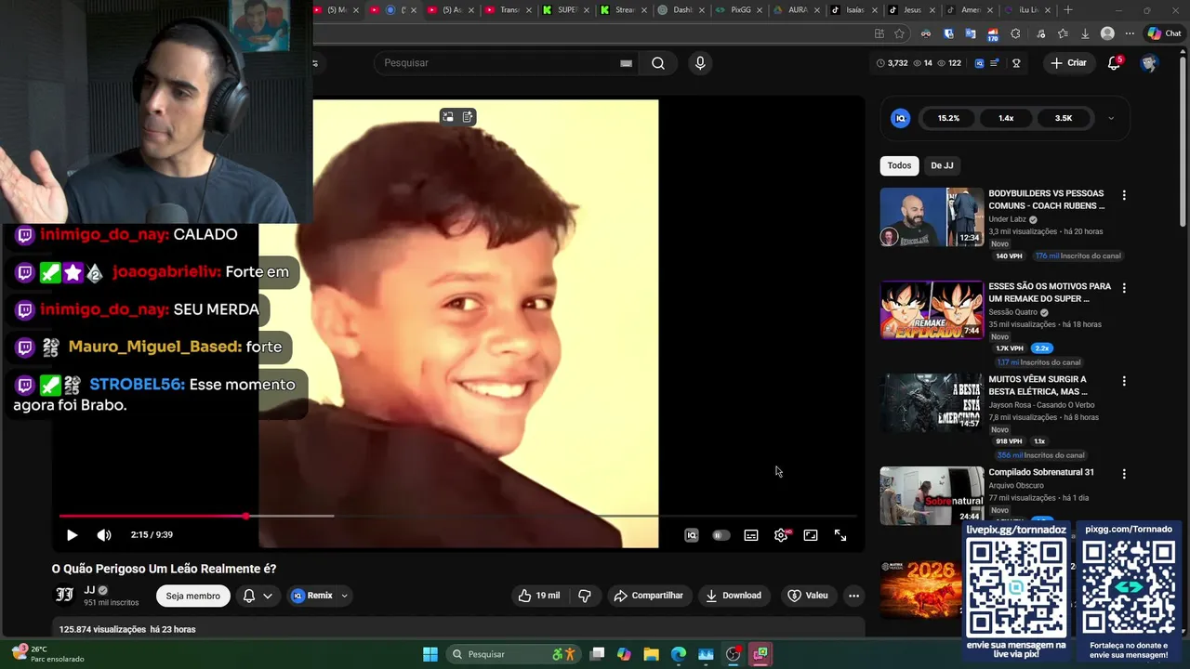Open A Besta Elétrica video thumbnail

[932, 403]
